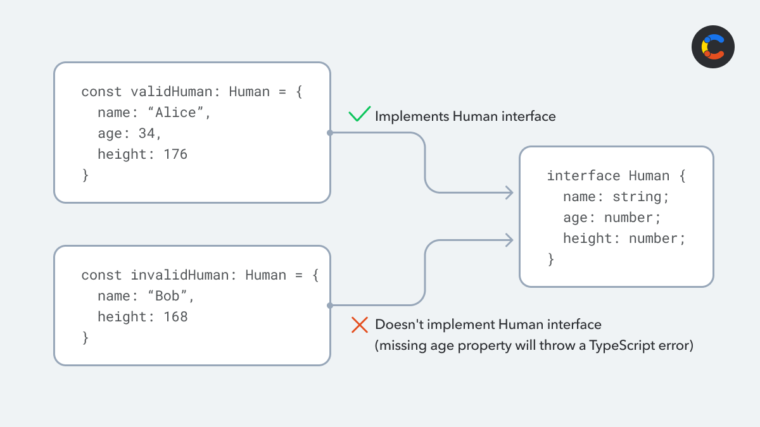Click the "name: string;" property line
Image resolution: width=760 pixels, height=427 pixels.
coord(616,197)
